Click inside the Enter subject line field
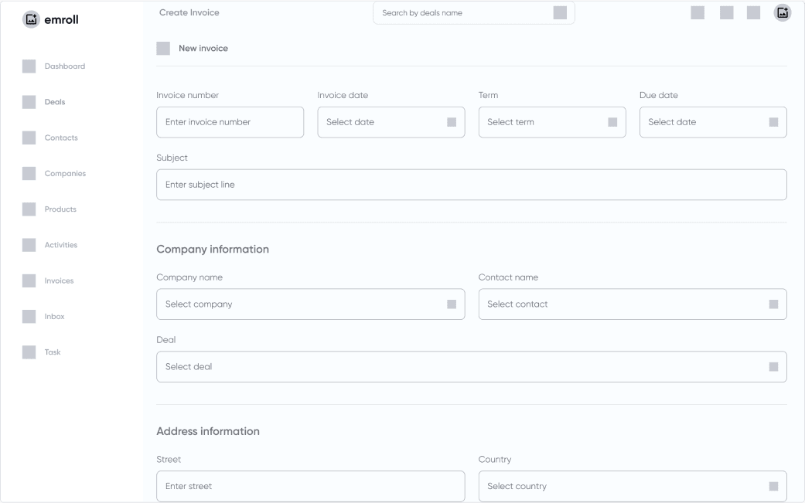 pos(472,184)
